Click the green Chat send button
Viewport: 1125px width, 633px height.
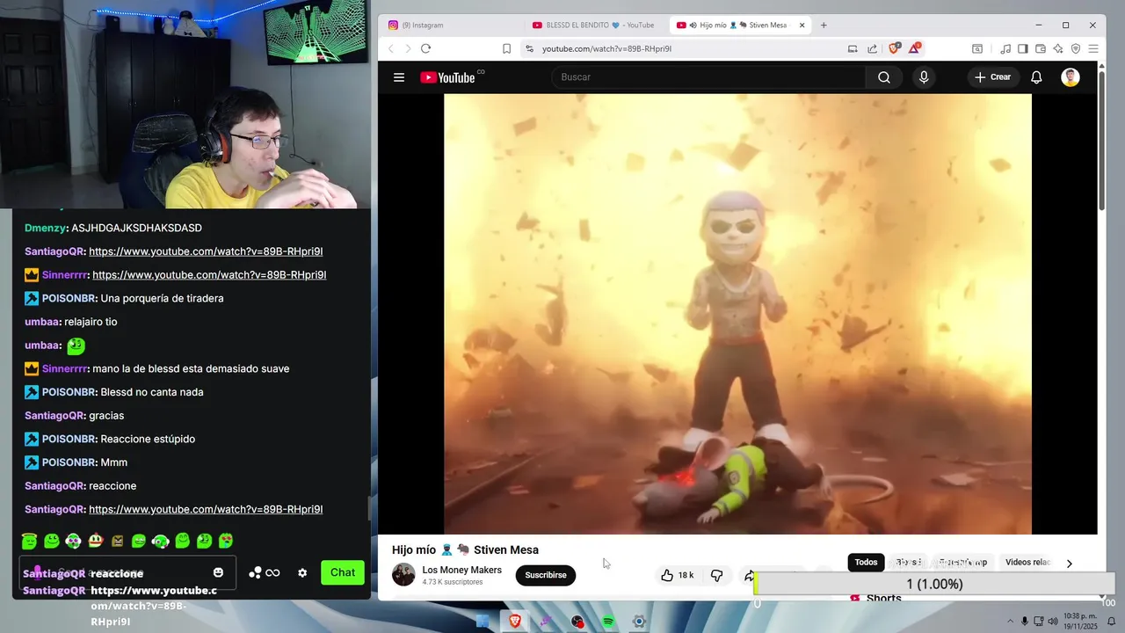[x=343, y=572]
